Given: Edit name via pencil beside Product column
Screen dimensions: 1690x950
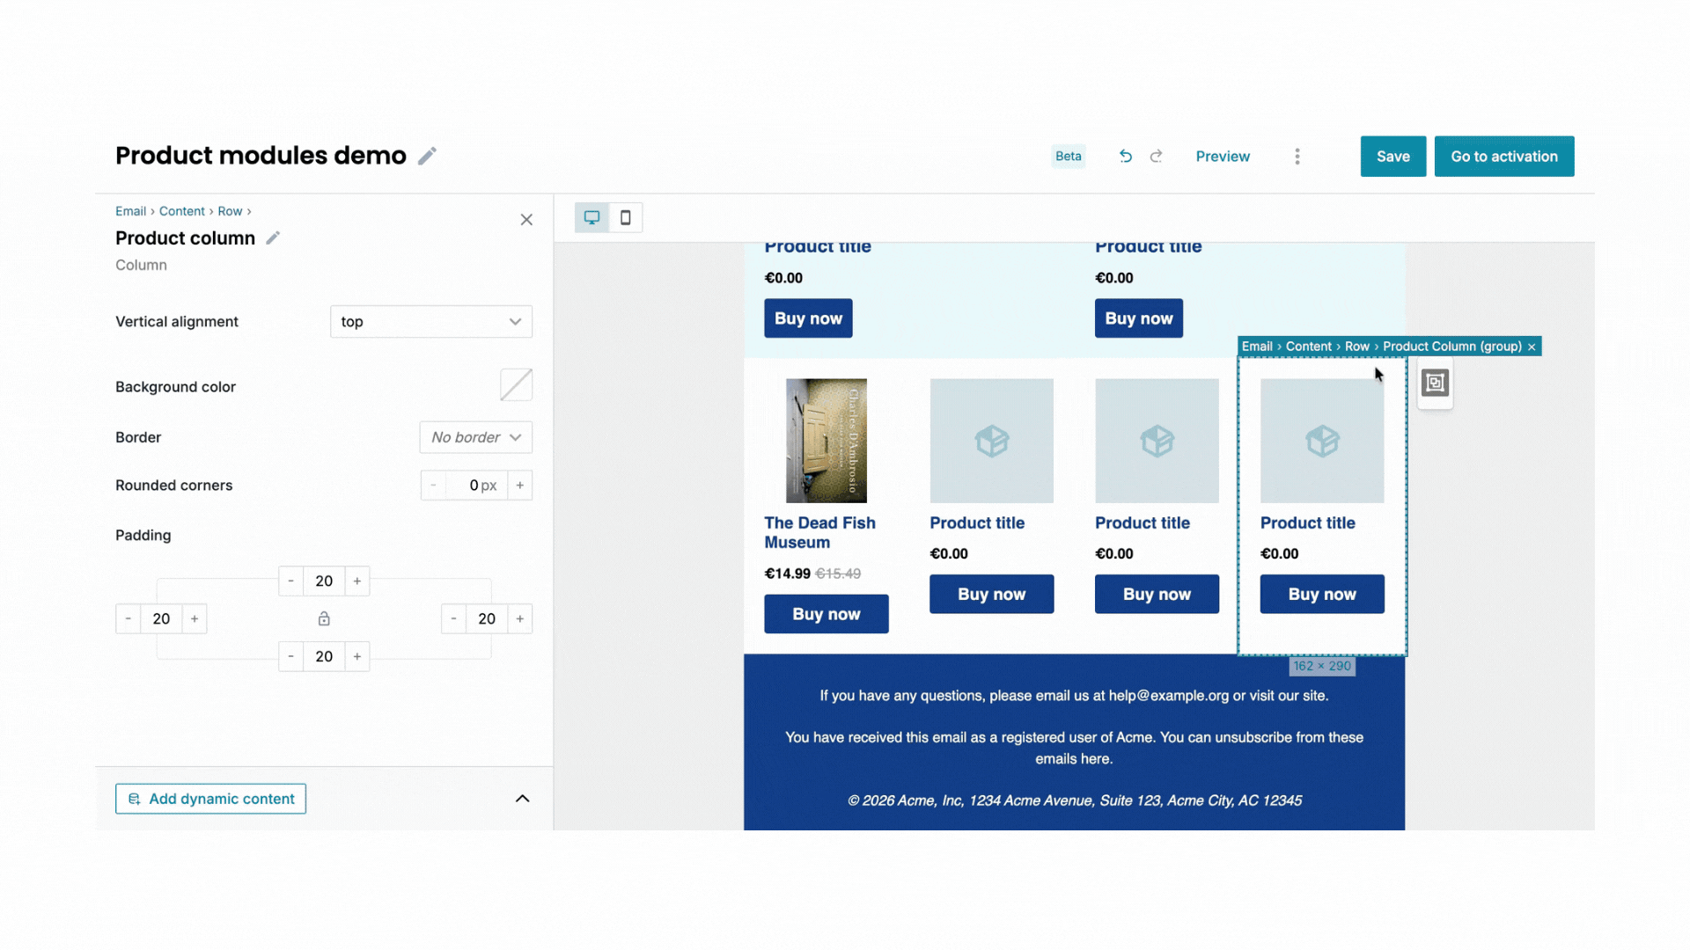Looking at the screenshot, I should coord(273,237).
